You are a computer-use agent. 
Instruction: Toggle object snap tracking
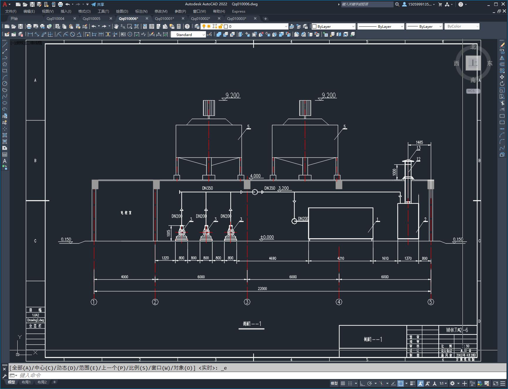coord(393,383)
